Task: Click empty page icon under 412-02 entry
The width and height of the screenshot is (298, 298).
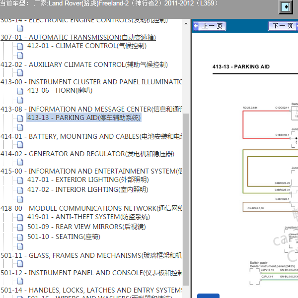Action: pyautogui.click(x=20, y=73)
